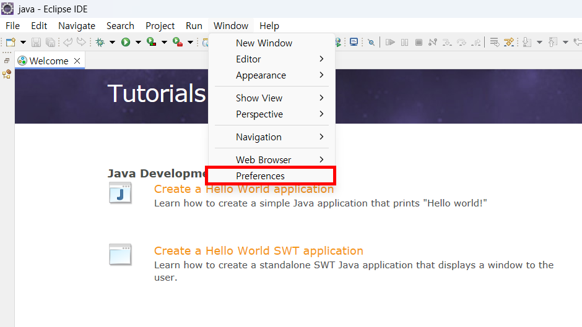Click the Redo arrow icon
582x327 pixels.
click(x=81, y=42)
